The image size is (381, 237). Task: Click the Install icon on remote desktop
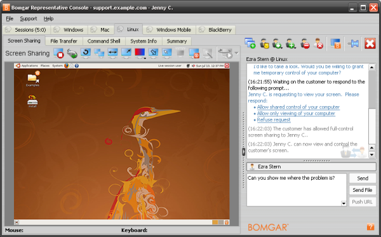[x=32, y=101]
